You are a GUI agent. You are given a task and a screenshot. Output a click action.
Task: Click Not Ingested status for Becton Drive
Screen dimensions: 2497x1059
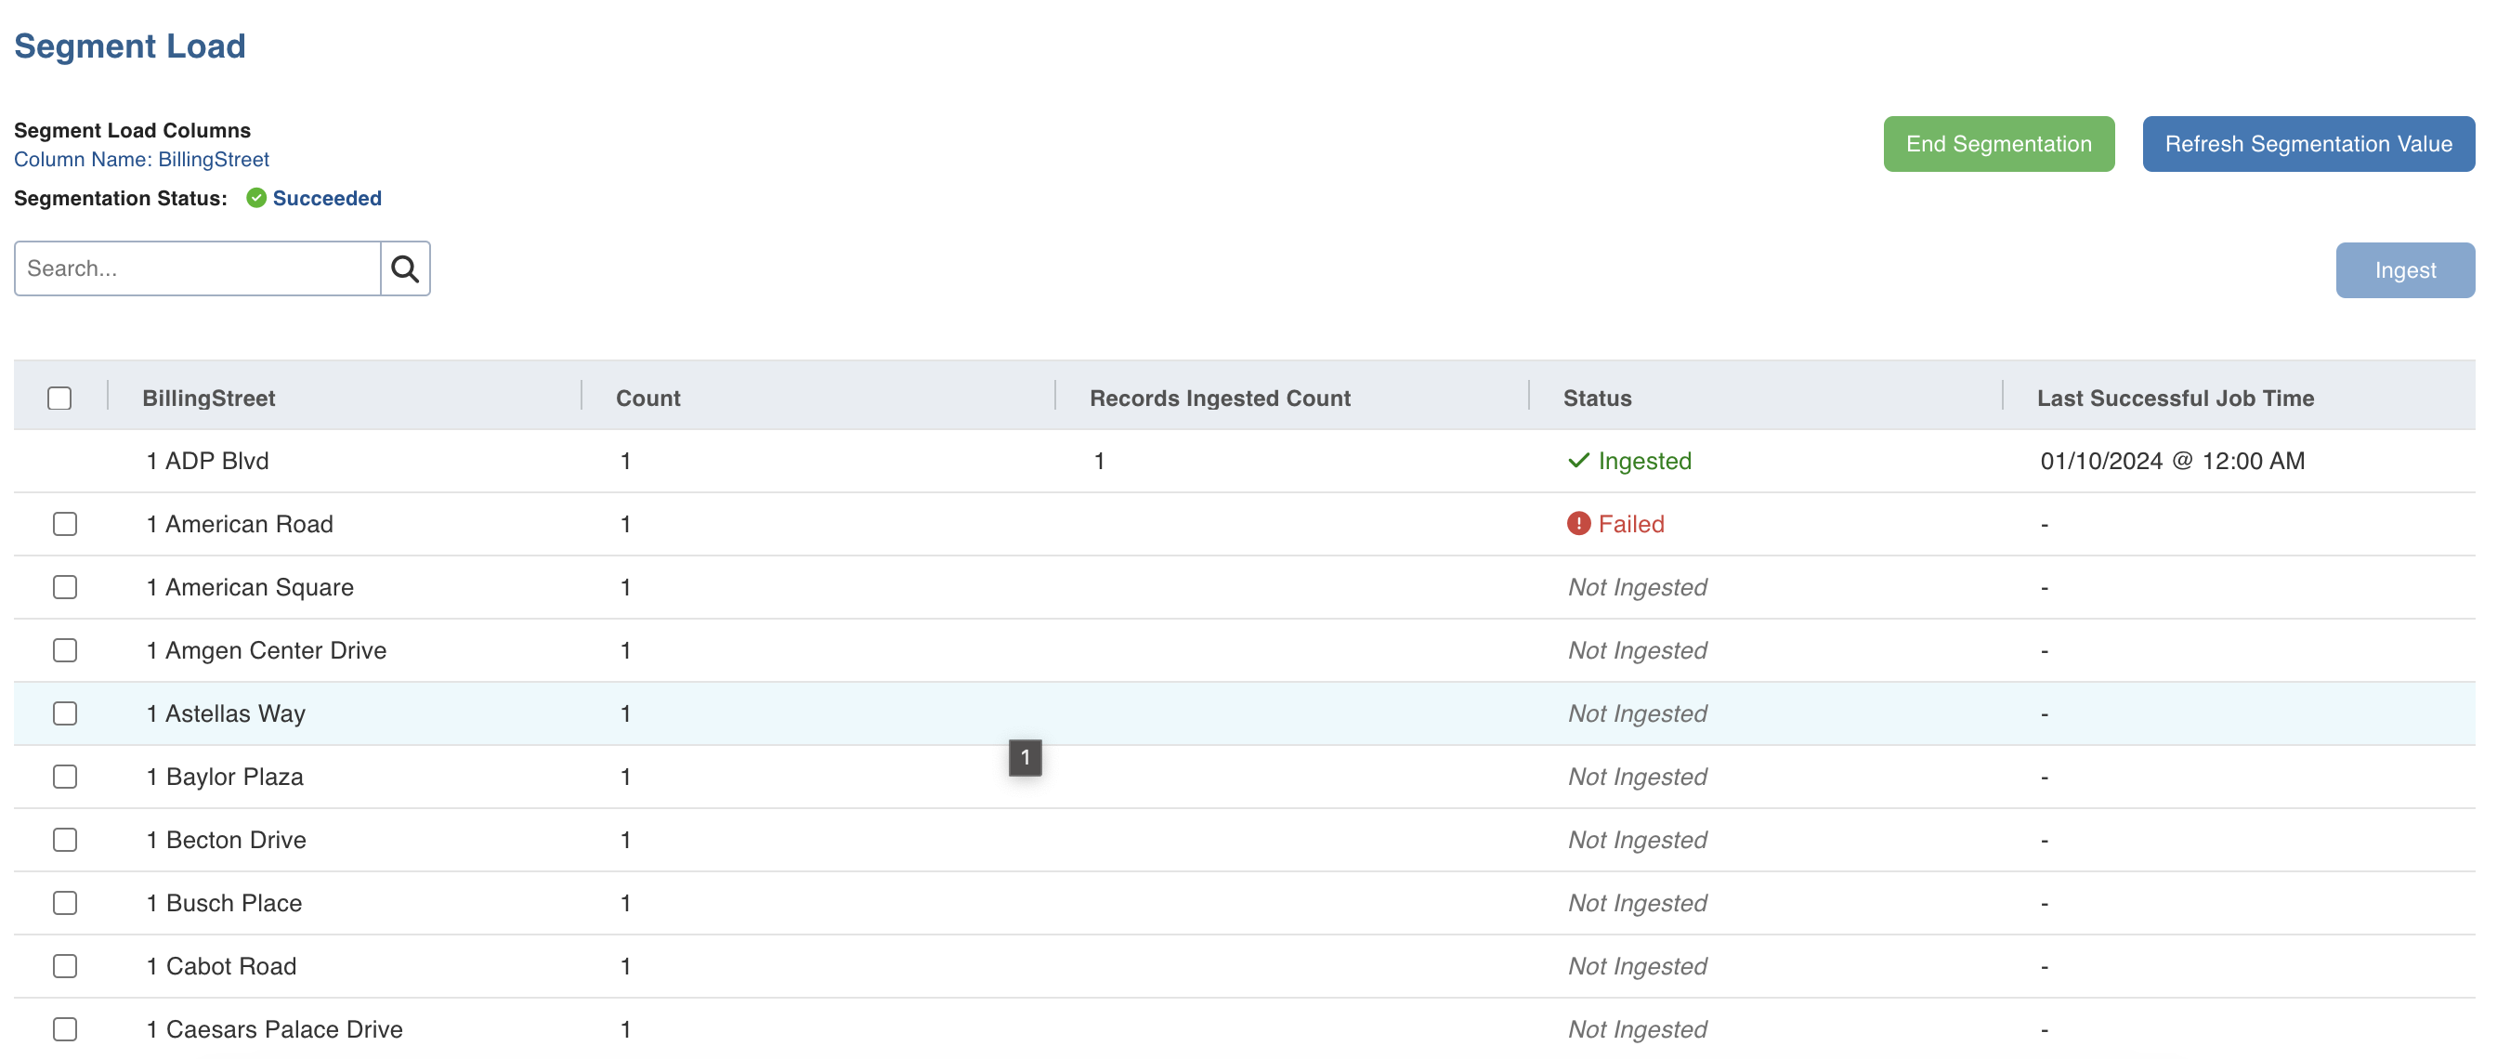point(1637,839)
